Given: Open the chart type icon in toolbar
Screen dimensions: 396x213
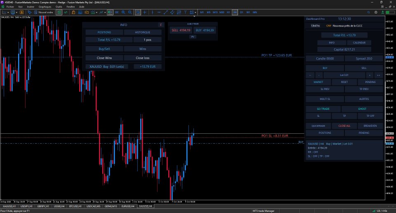Looking at the screenshot, I should 5,12.
